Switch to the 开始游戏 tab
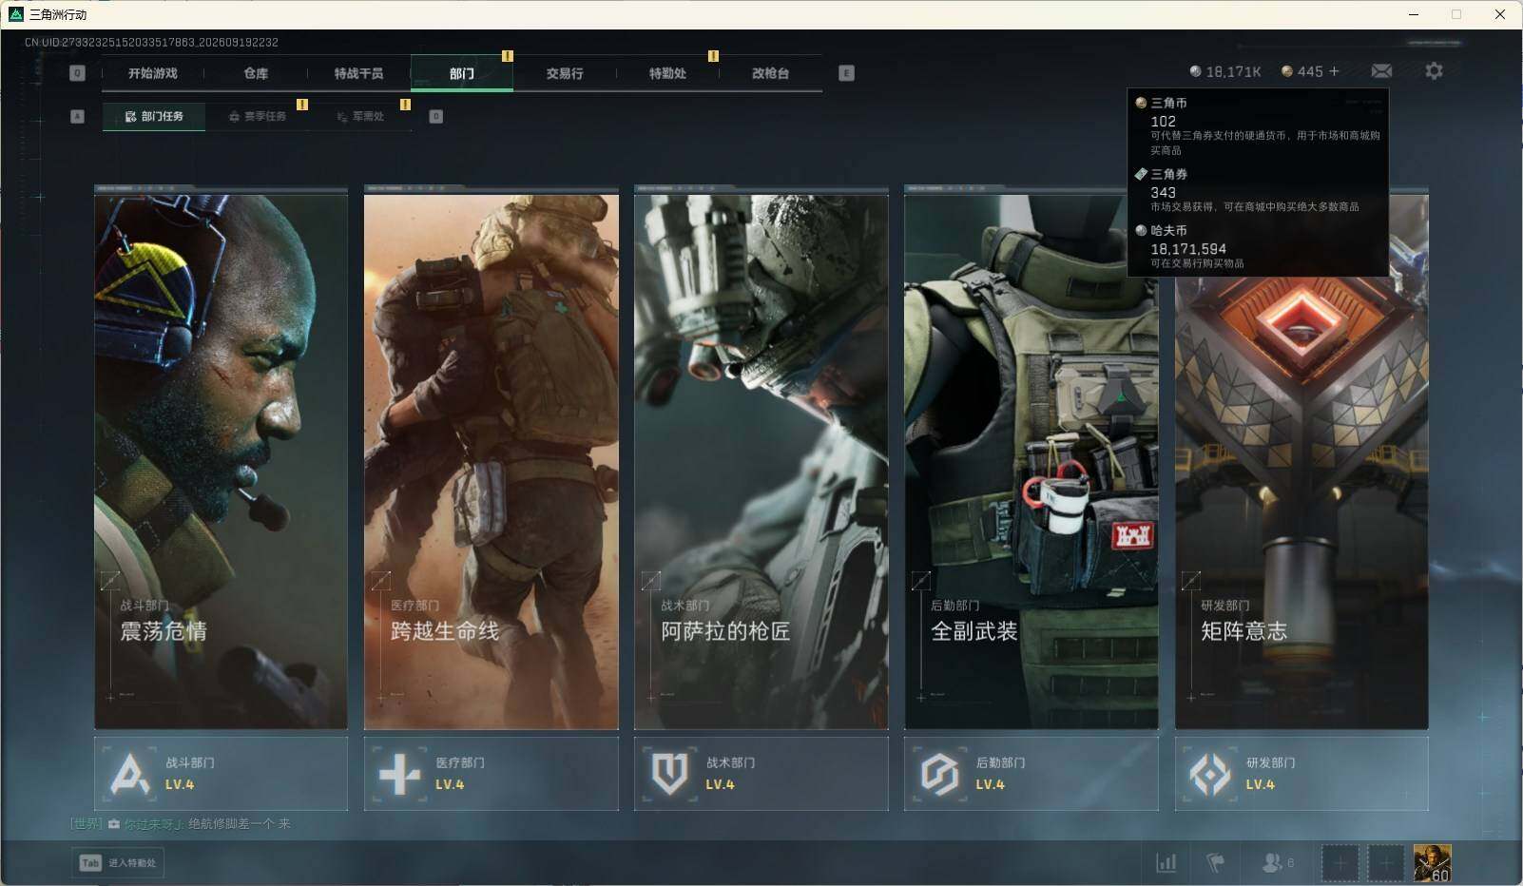The height and width of the screenshot is (886, 1523). pos(153,73)
